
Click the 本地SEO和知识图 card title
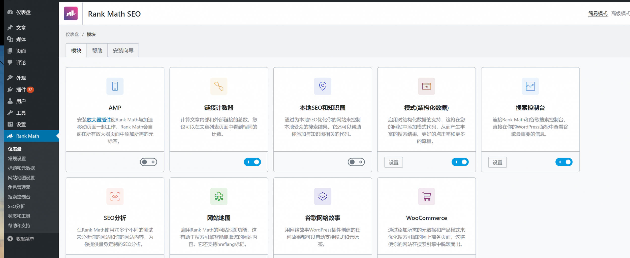click(x=323, y=108)
